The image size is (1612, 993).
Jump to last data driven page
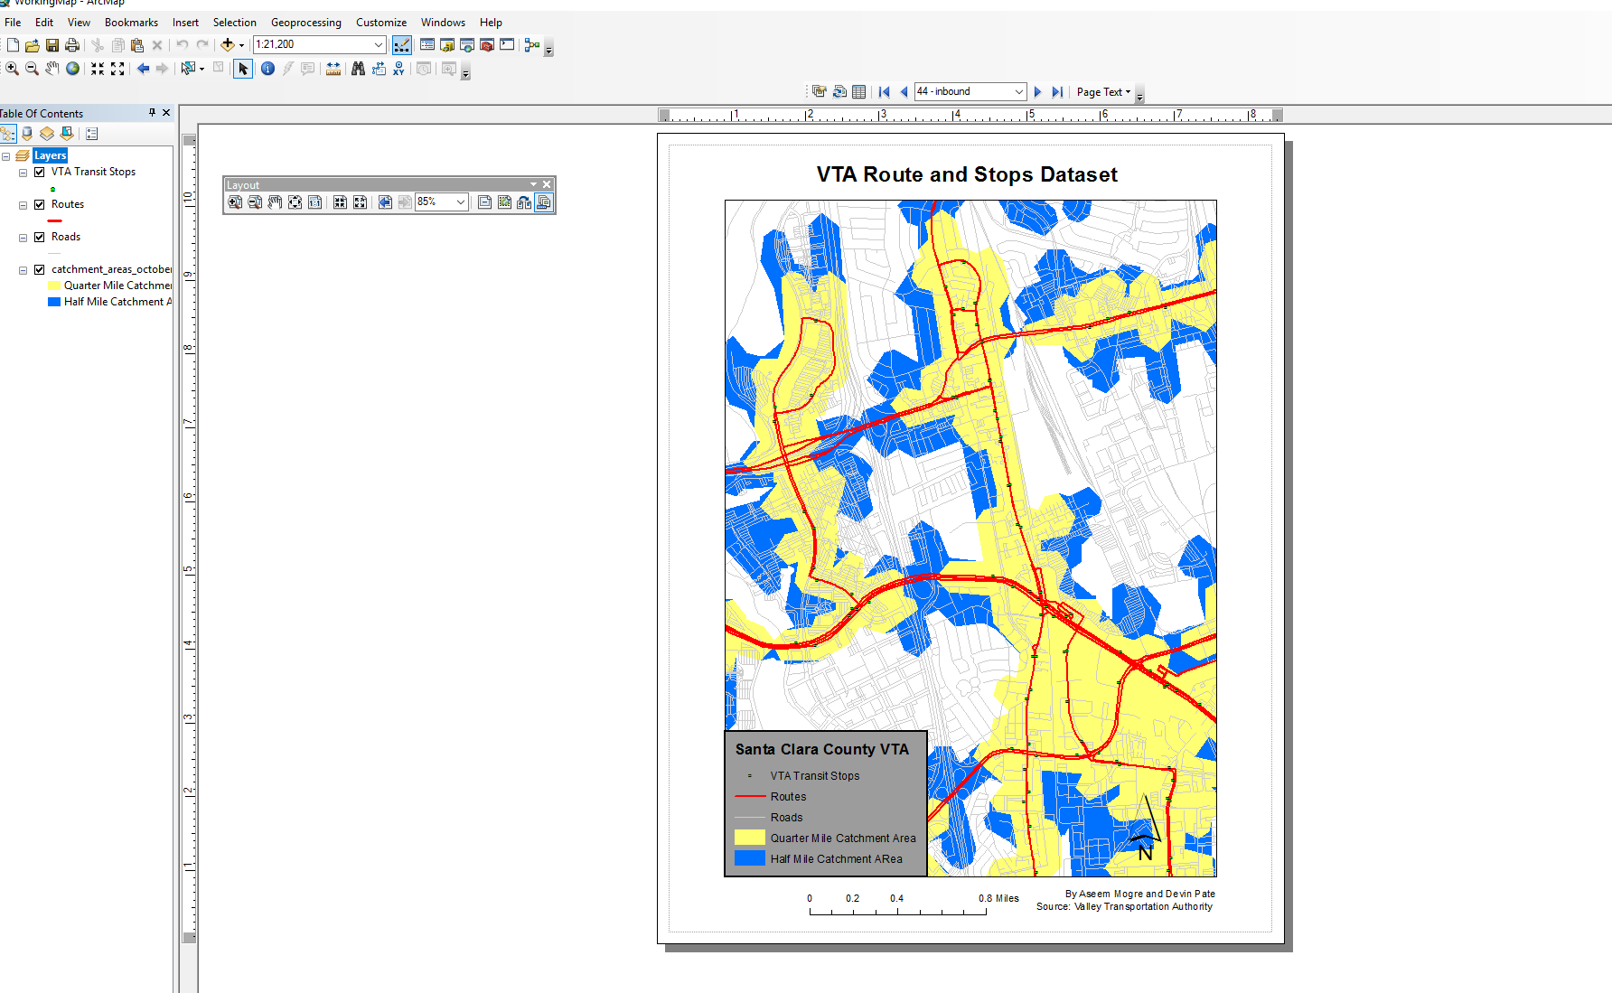tap(1057, 92)
